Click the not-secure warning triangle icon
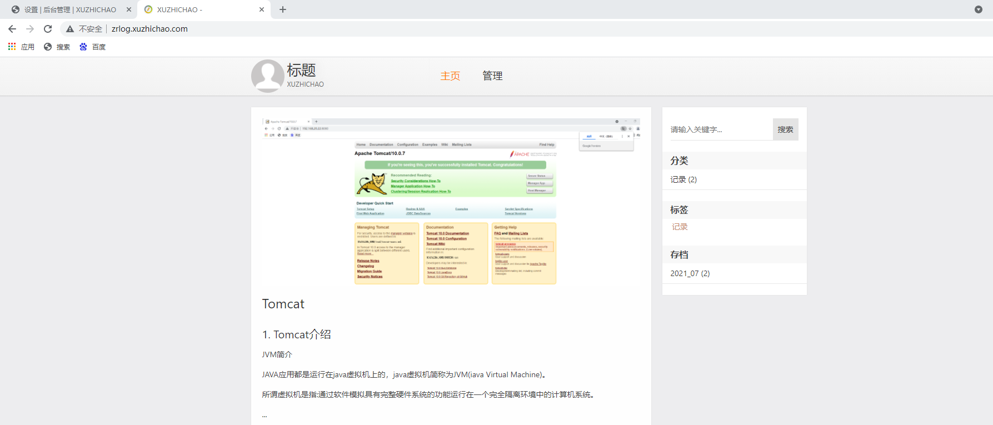 (x=70, y=29)
